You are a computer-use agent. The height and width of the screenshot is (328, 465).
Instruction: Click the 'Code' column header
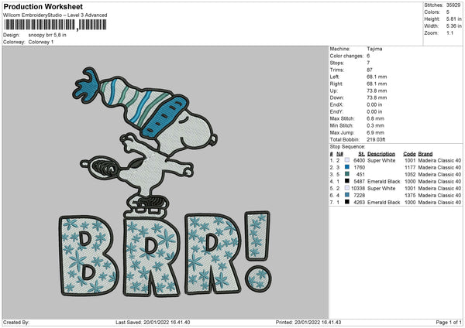409,154
